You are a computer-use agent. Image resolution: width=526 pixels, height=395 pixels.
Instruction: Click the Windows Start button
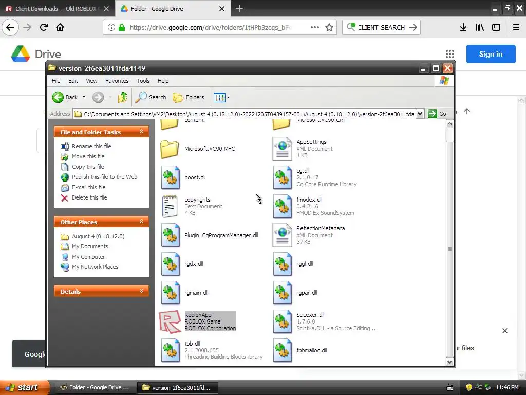coord(24,387)
